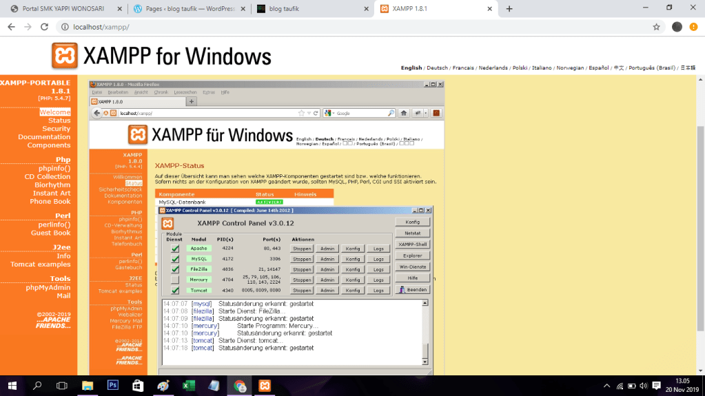Switch page language to Deutsch
Screen dimensions: 705x396
[437, 68]
